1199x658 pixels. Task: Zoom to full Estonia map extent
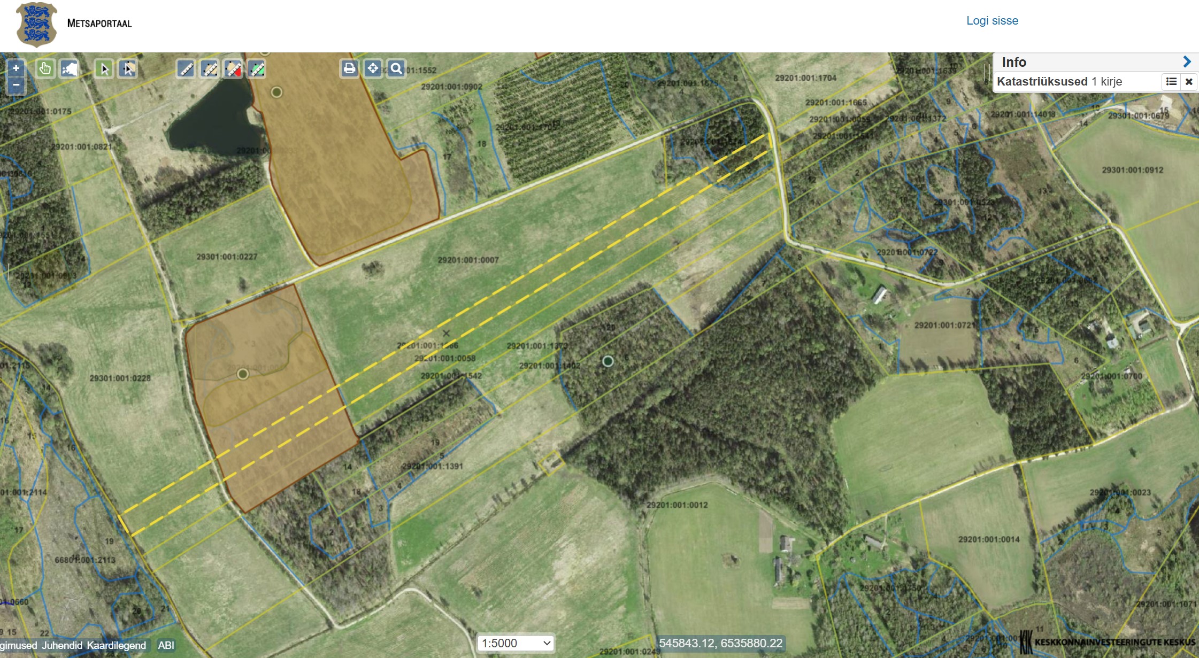[70, 69]
